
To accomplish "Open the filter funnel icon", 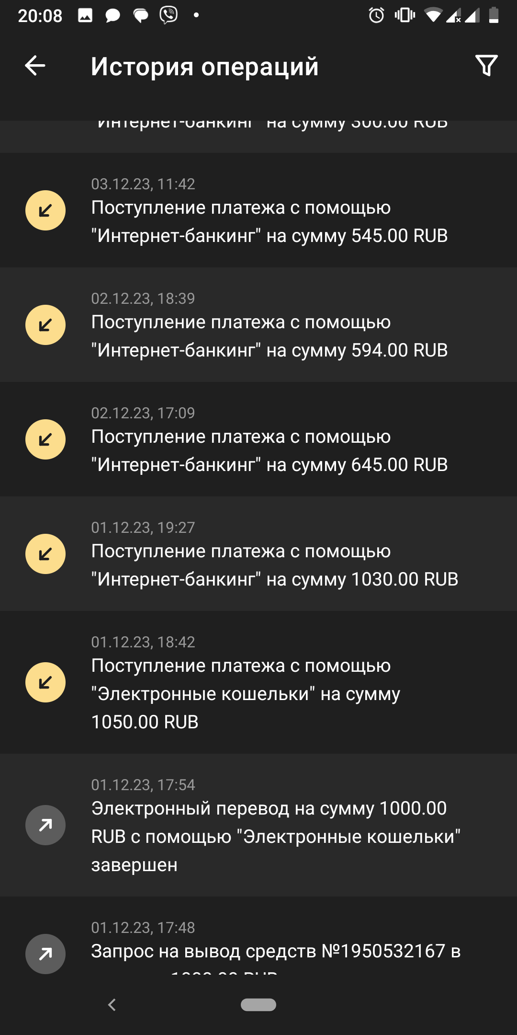I will 486,66.
